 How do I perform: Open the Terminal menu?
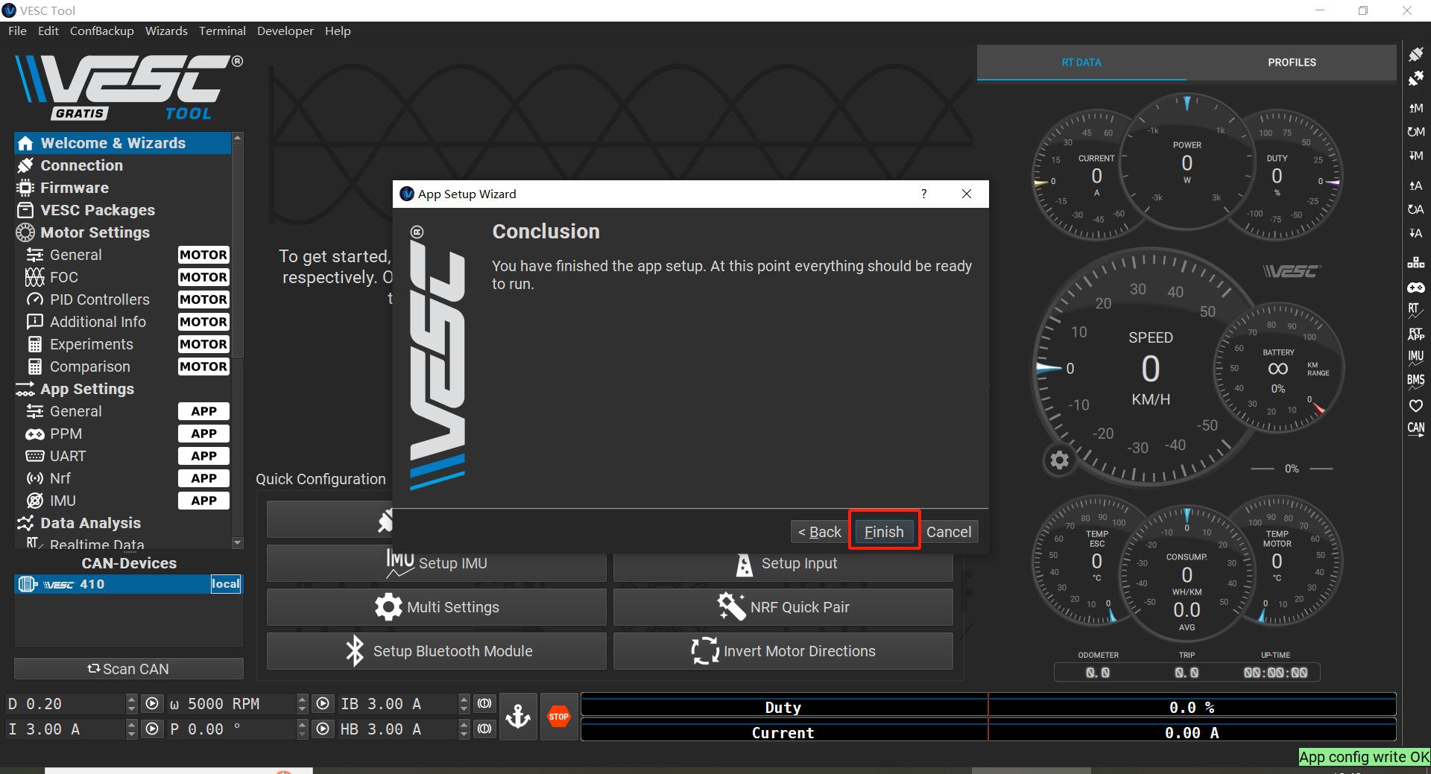click(222, 31)
